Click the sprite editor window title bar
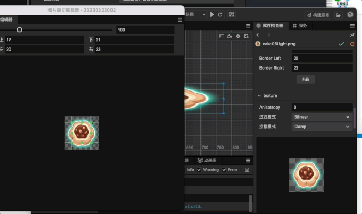Image resolution: width=362 pixels, height=214 pixels. (x=92, y=10)
